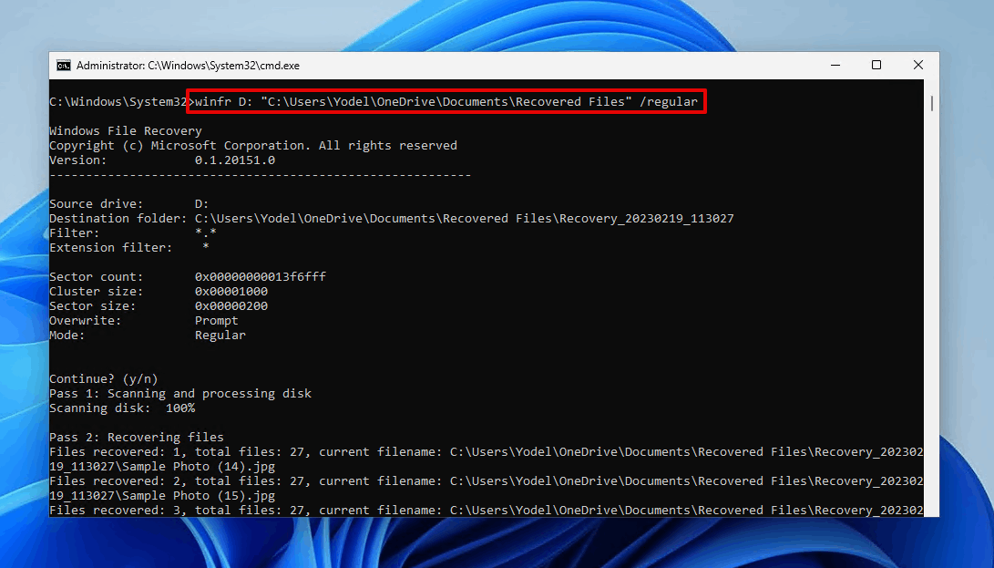Viewport: 994px width, 568px height.
Task: Click the 'Extension filter:' line
Action: click(129, 247)
